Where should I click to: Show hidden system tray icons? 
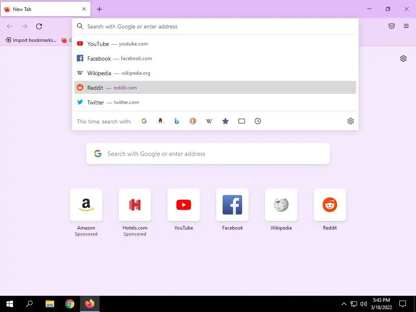click(344, 304)
